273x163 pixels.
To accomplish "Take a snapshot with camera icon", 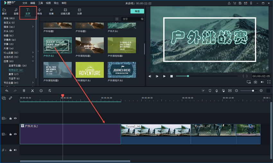I will 255,82.
